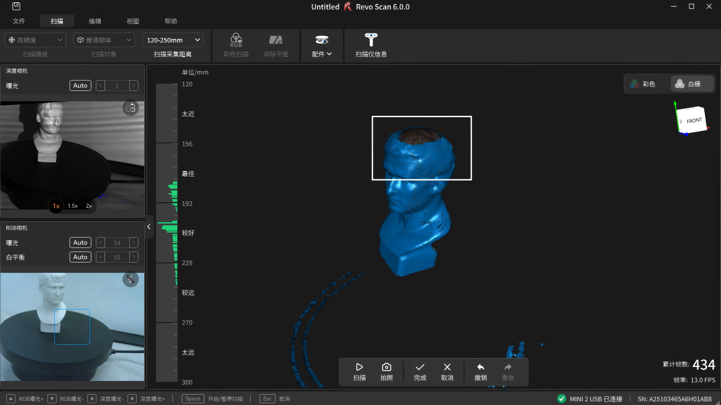Click Auto button for RGB white balance

(x=80, y=257)
